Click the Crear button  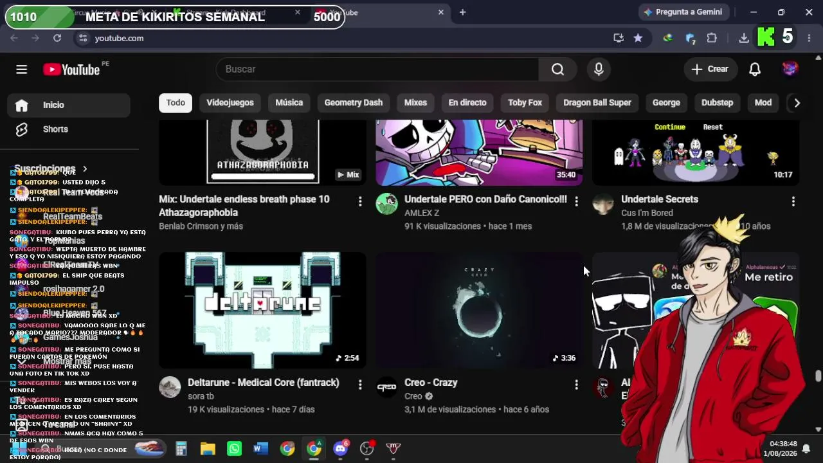(x=710, y=69)
